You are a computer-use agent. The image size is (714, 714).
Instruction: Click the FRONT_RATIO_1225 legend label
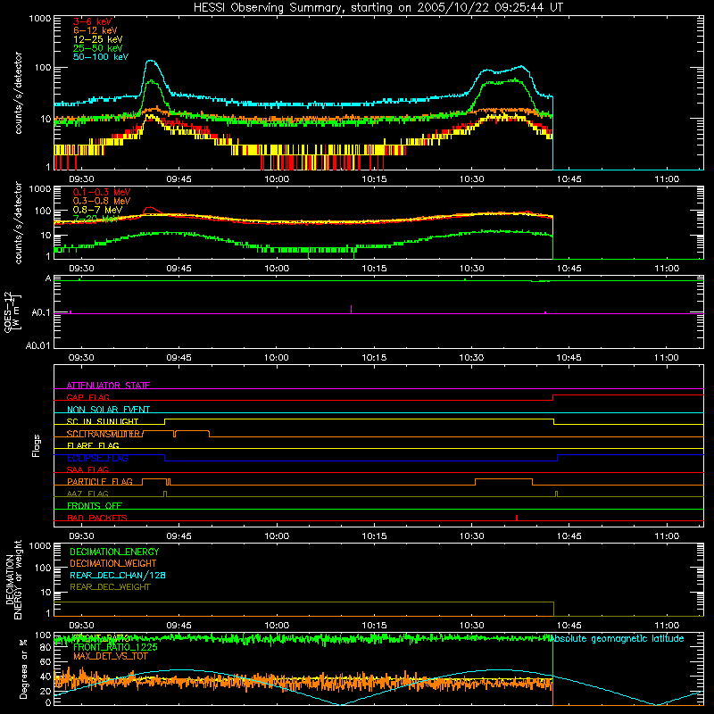click(x=115, y=647)
